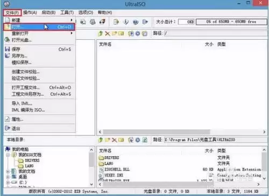Choose 打开... in the File menu
The width and height of the screenshot is (269, 196).
(39, 27)
